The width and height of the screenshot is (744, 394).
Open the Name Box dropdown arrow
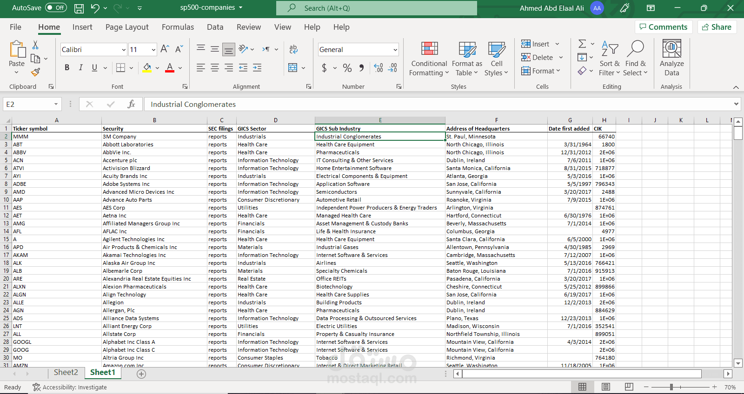click(56, 105)
